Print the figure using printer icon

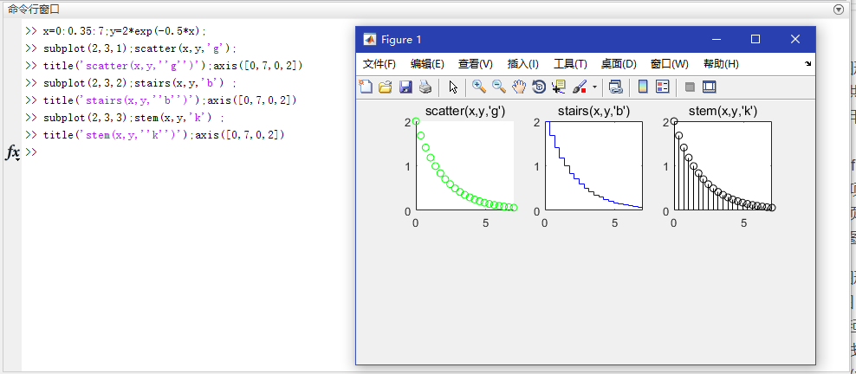425,87
